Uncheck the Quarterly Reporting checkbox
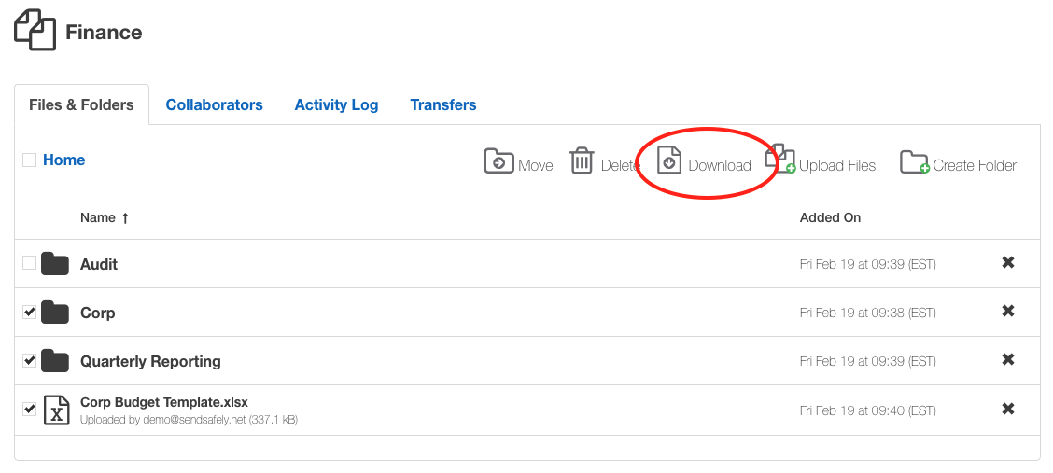The image size is (1053, 473). 30,360
